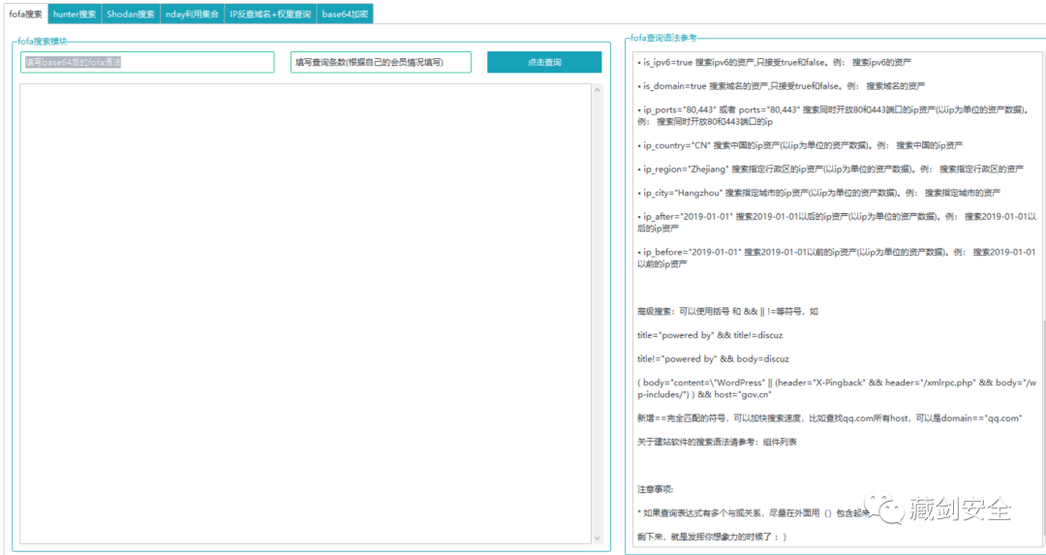Switch to the fofa搜索 tab
The height and width of the screenshot is (555, 1046).
coord(24,14)
